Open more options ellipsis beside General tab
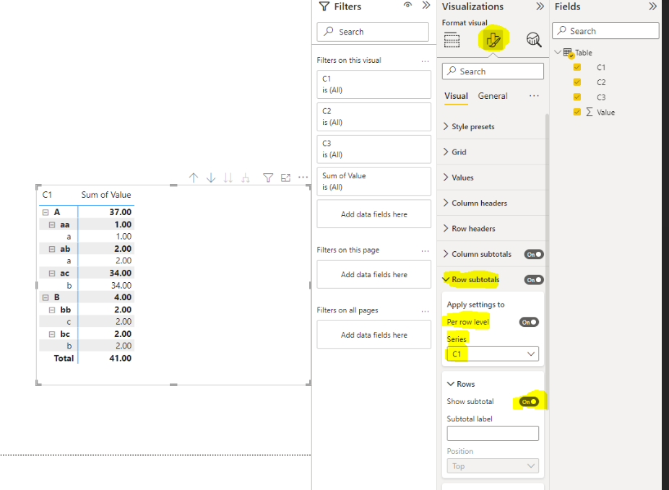 [534, 96]
